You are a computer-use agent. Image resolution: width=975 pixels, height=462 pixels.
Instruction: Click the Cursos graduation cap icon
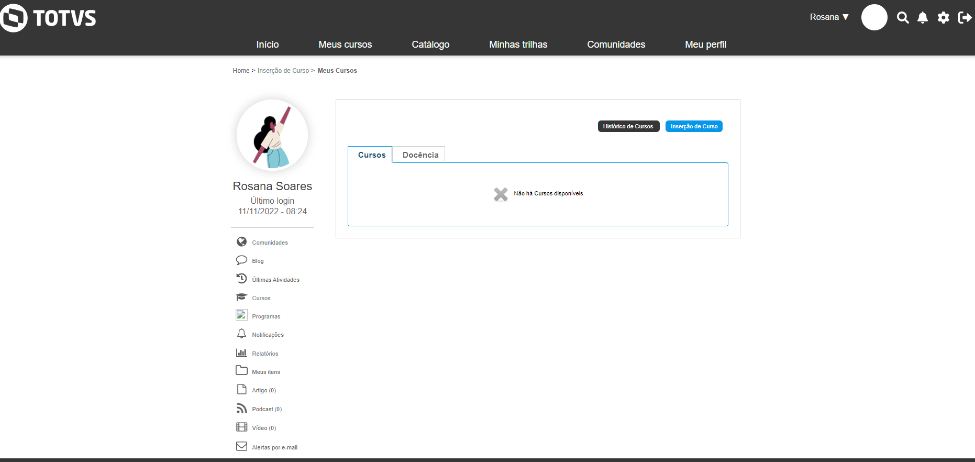(x=241, y=297)
